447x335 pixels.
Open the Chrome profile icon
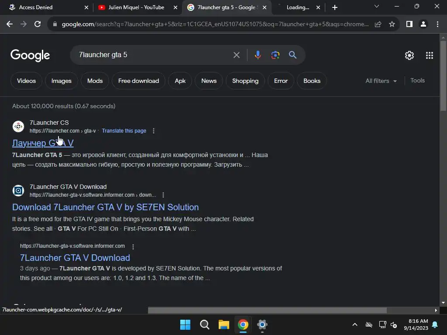click(423, 24)
